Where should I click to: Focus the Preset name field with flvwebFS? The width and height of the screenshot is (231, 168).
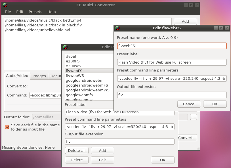point(172,46)
